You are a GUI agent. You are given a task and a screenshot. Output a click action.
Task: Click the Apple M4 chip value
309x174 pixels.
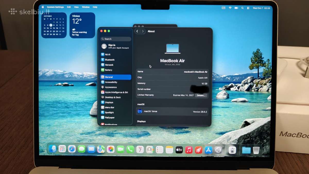(203, 78)
